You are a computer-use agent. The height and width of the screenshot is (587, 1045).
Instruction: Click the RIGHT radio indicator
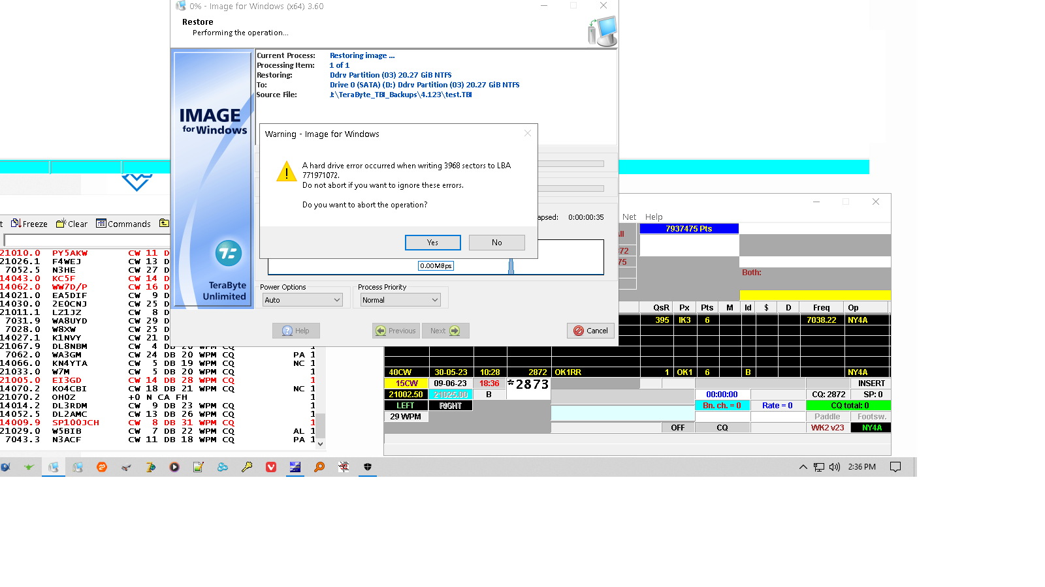[451, 406]
